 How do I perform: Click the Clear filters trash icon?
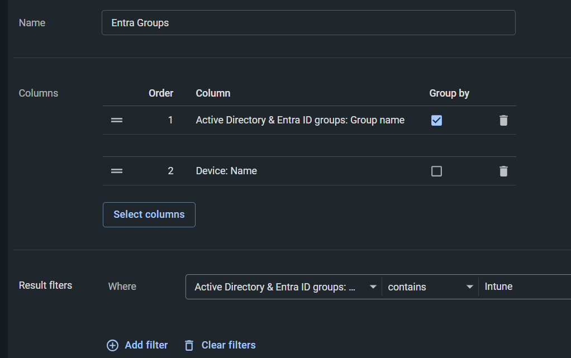point(189,345)
